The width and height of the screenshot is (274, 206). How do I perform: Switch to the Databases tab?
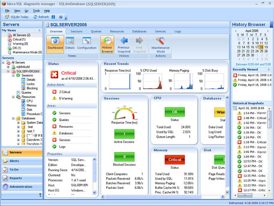coord(139,31)
